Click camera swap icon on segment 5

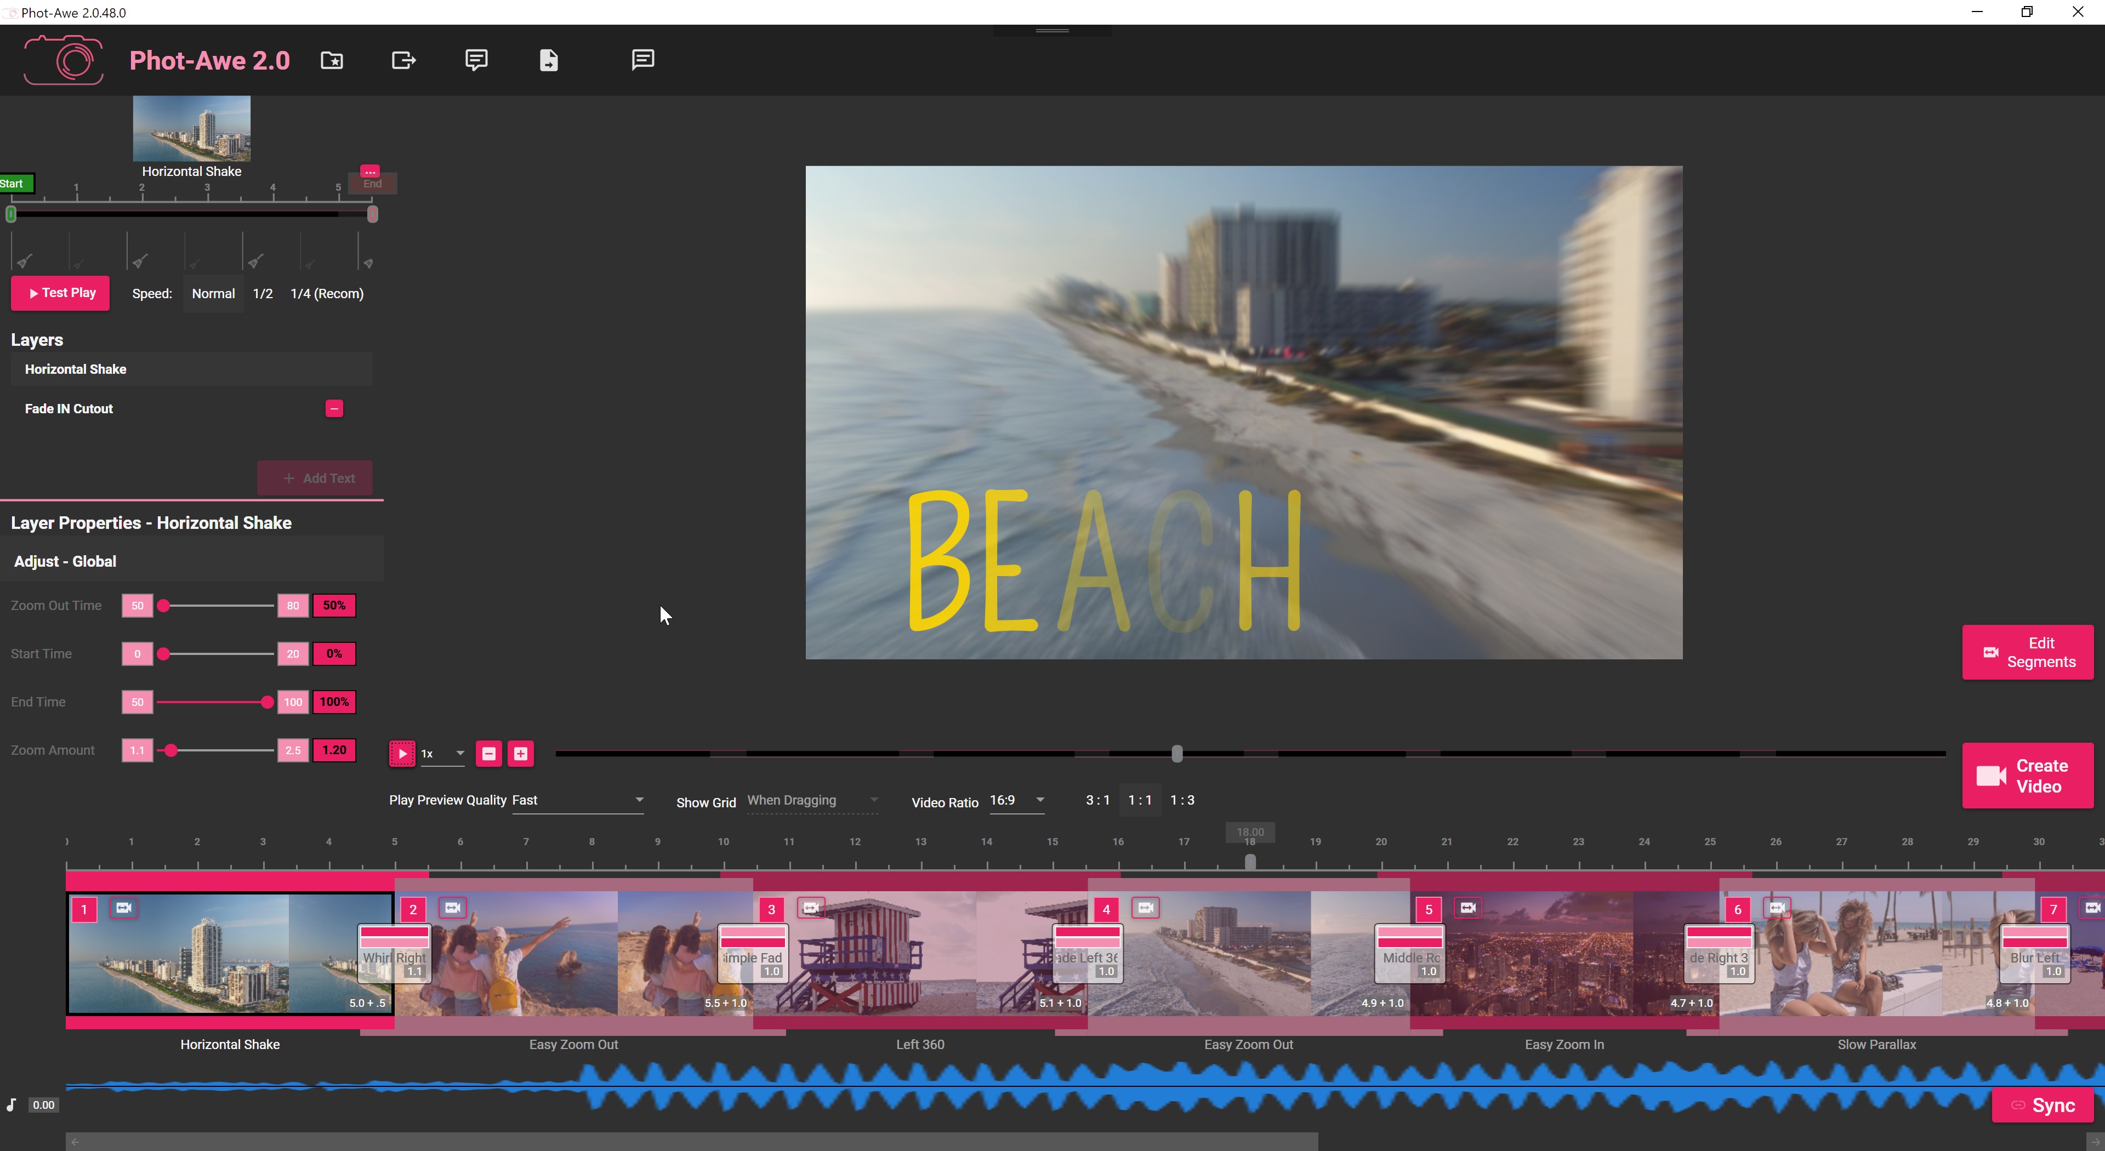[x=1469, y=908]
